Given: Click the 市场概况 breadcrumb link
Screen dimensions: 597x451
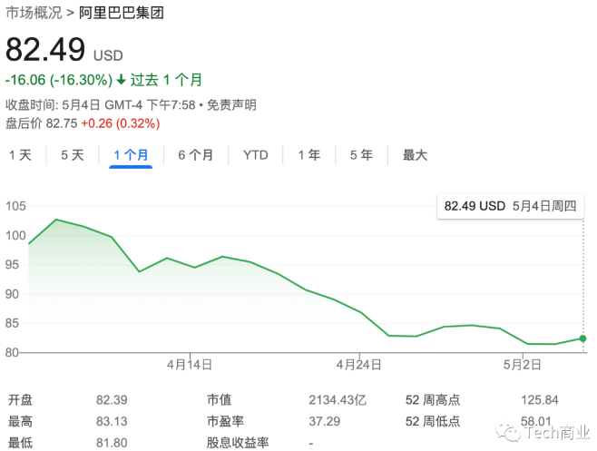Looking at the screenshot, I should (34, 13).
